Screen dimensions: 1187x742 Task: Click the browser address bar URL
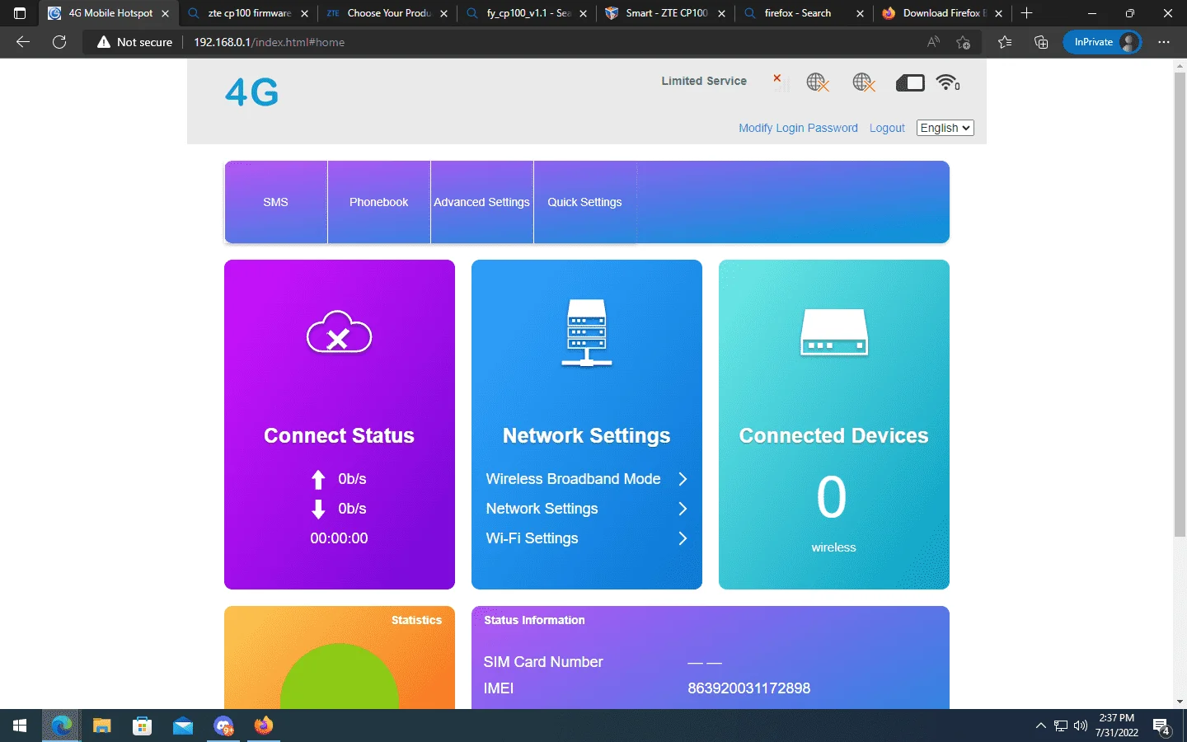[269, 42]
